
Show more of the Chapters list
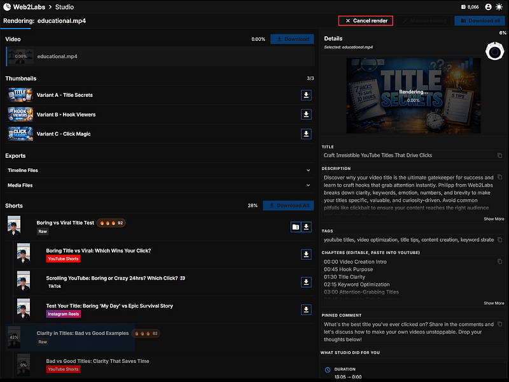coord(494,303)
